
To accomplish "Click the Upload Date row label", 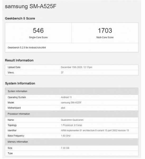I will pyautogui.click(x=14, y=67).
